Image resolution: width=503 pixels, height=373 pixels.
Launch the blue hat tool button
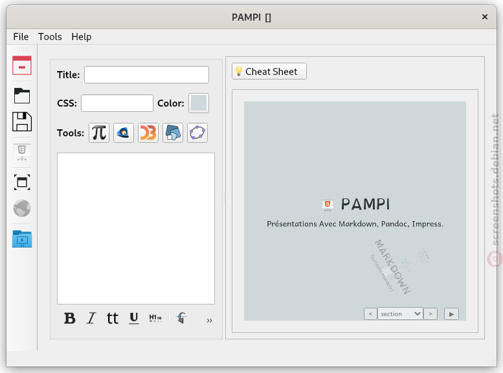click(x=124, y=133)
